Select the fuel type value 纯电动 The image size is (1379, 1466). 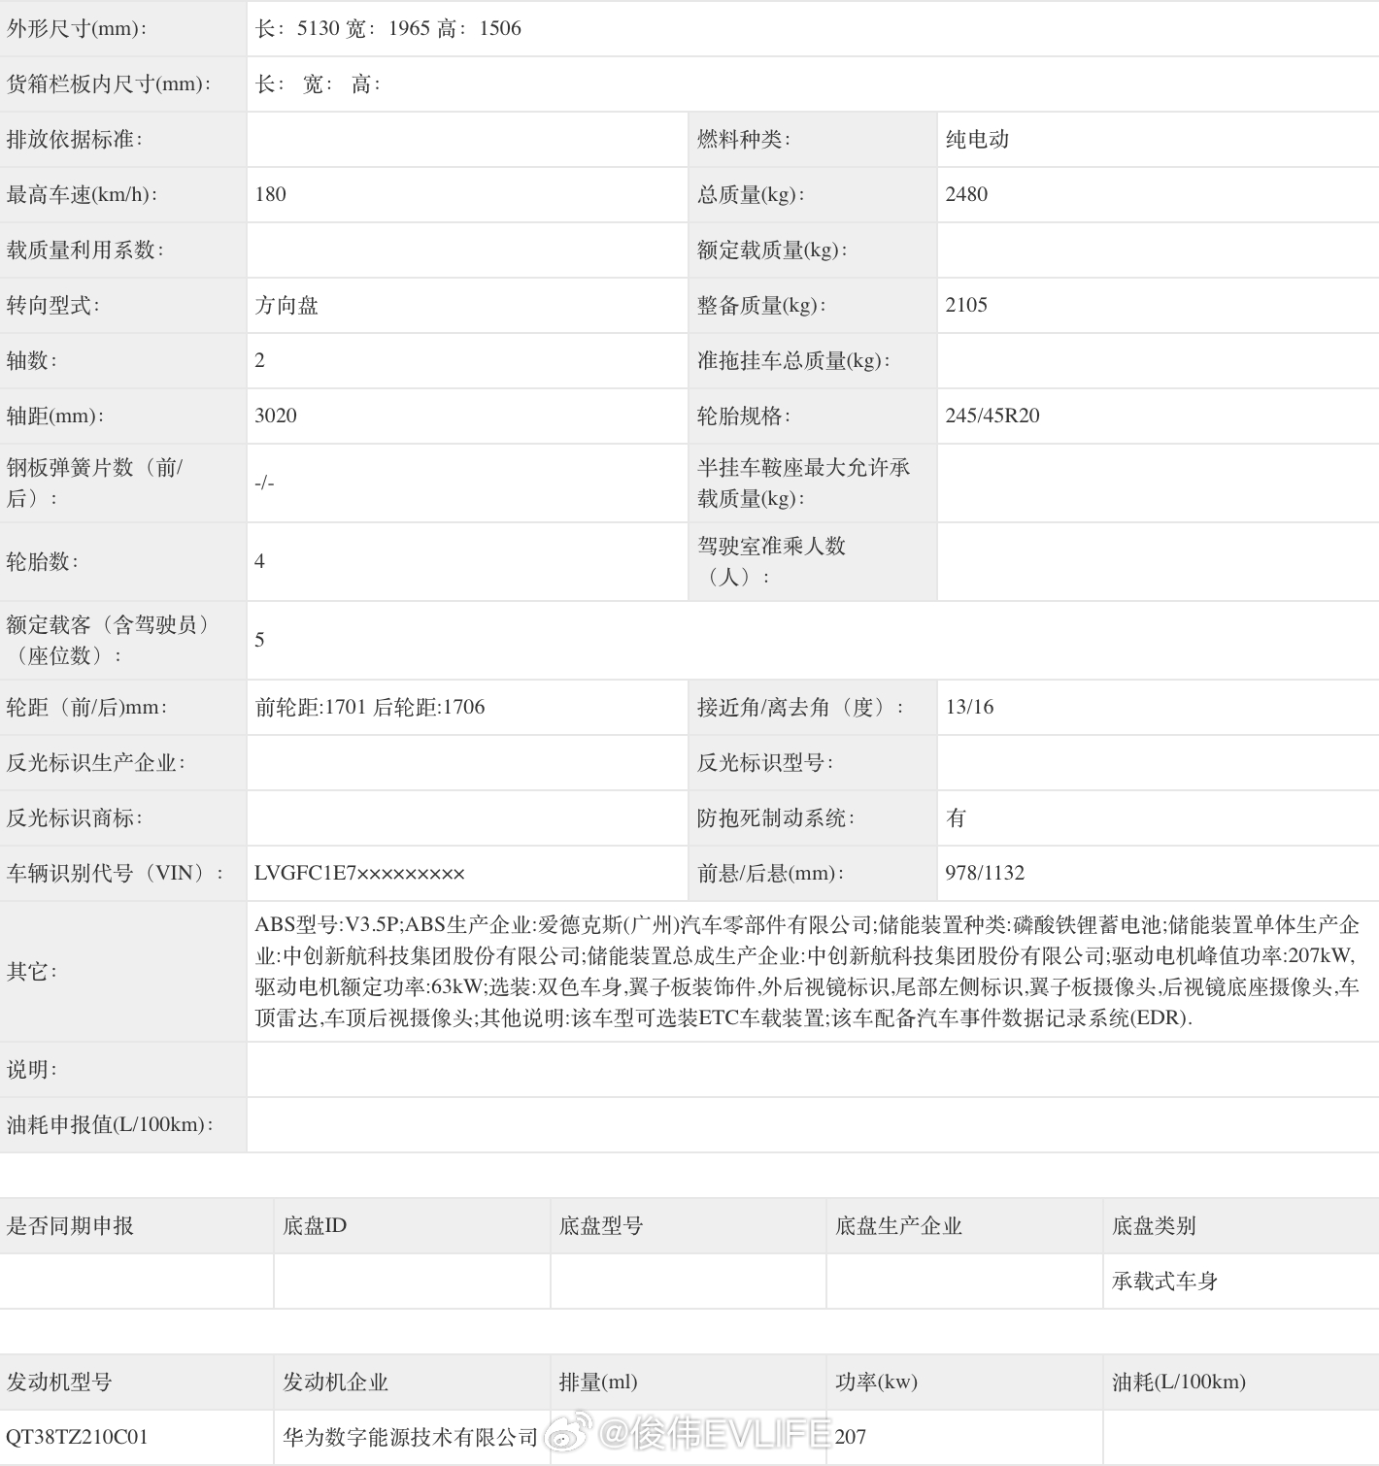coord(977,139)
